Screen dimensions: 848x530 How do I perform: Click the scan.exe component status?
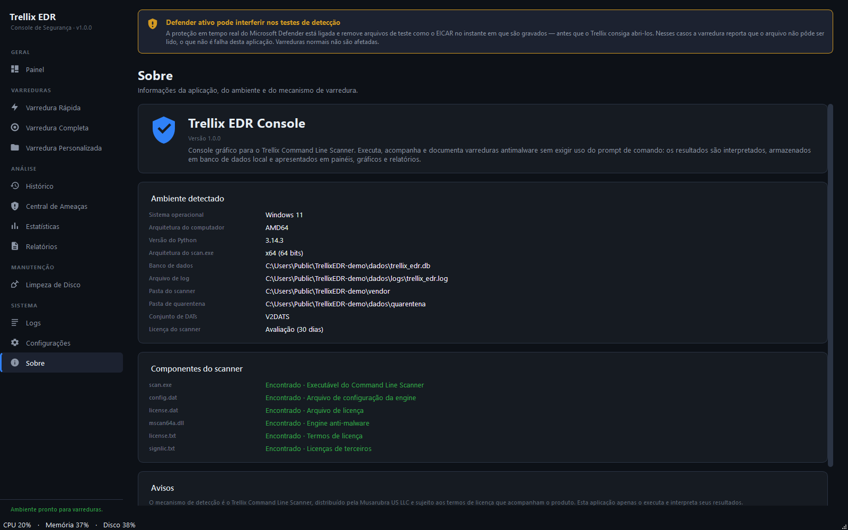click(344, 385)
